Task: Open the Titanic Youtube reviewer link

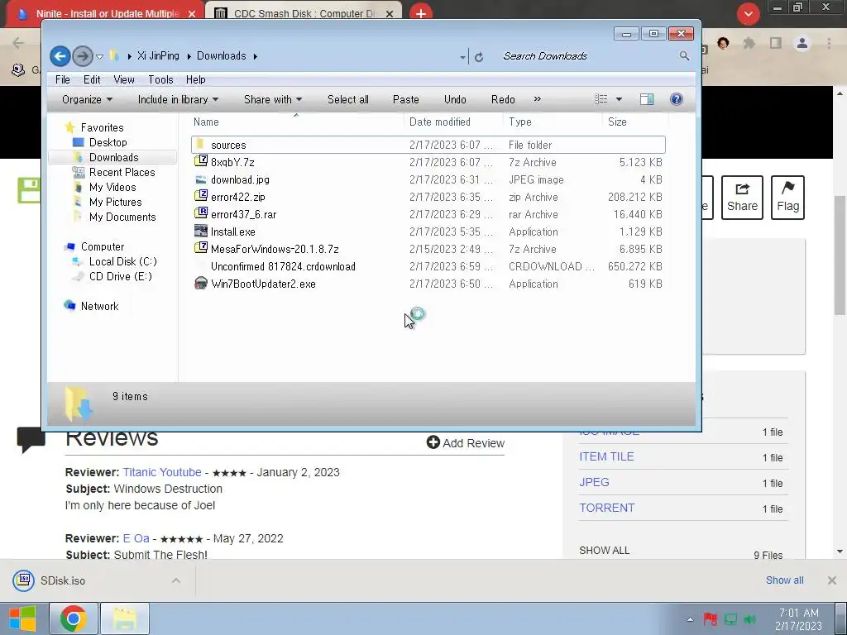Action: click(162, 472)
